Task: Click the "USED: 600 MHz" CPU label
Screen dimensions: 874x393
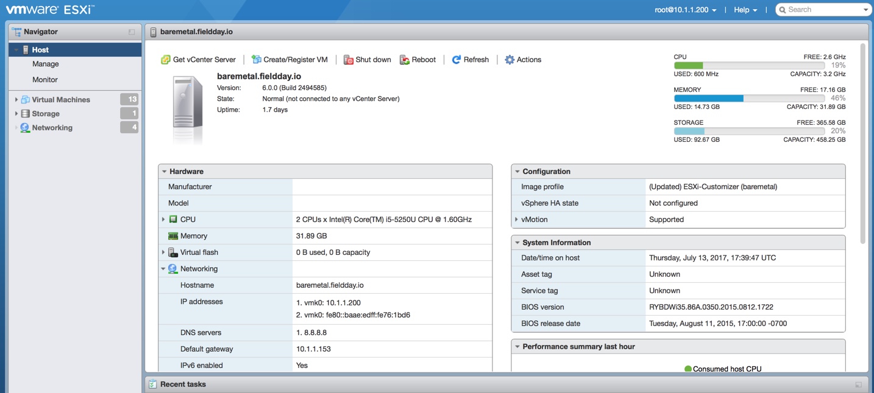Action: (696, 74)
